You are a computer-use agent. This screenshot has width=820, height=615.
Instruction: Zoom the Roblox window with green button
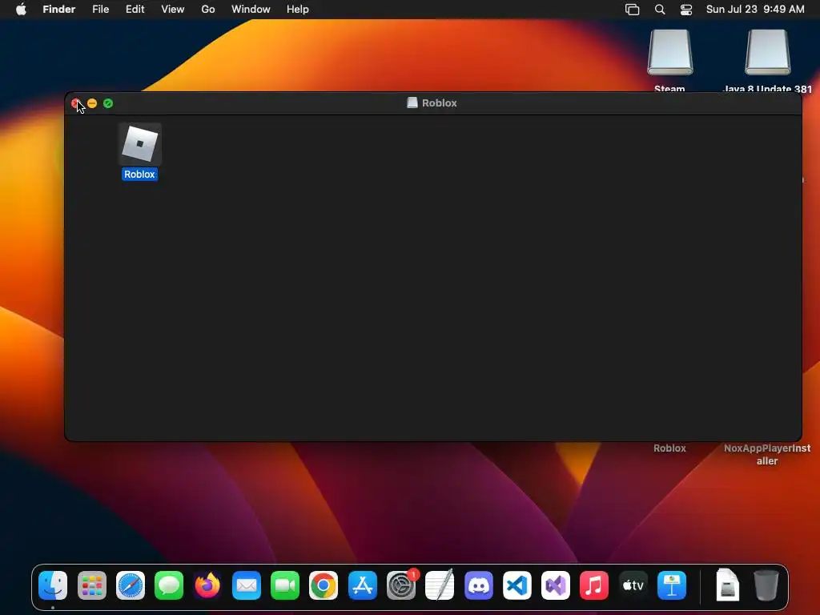(108, 103)
